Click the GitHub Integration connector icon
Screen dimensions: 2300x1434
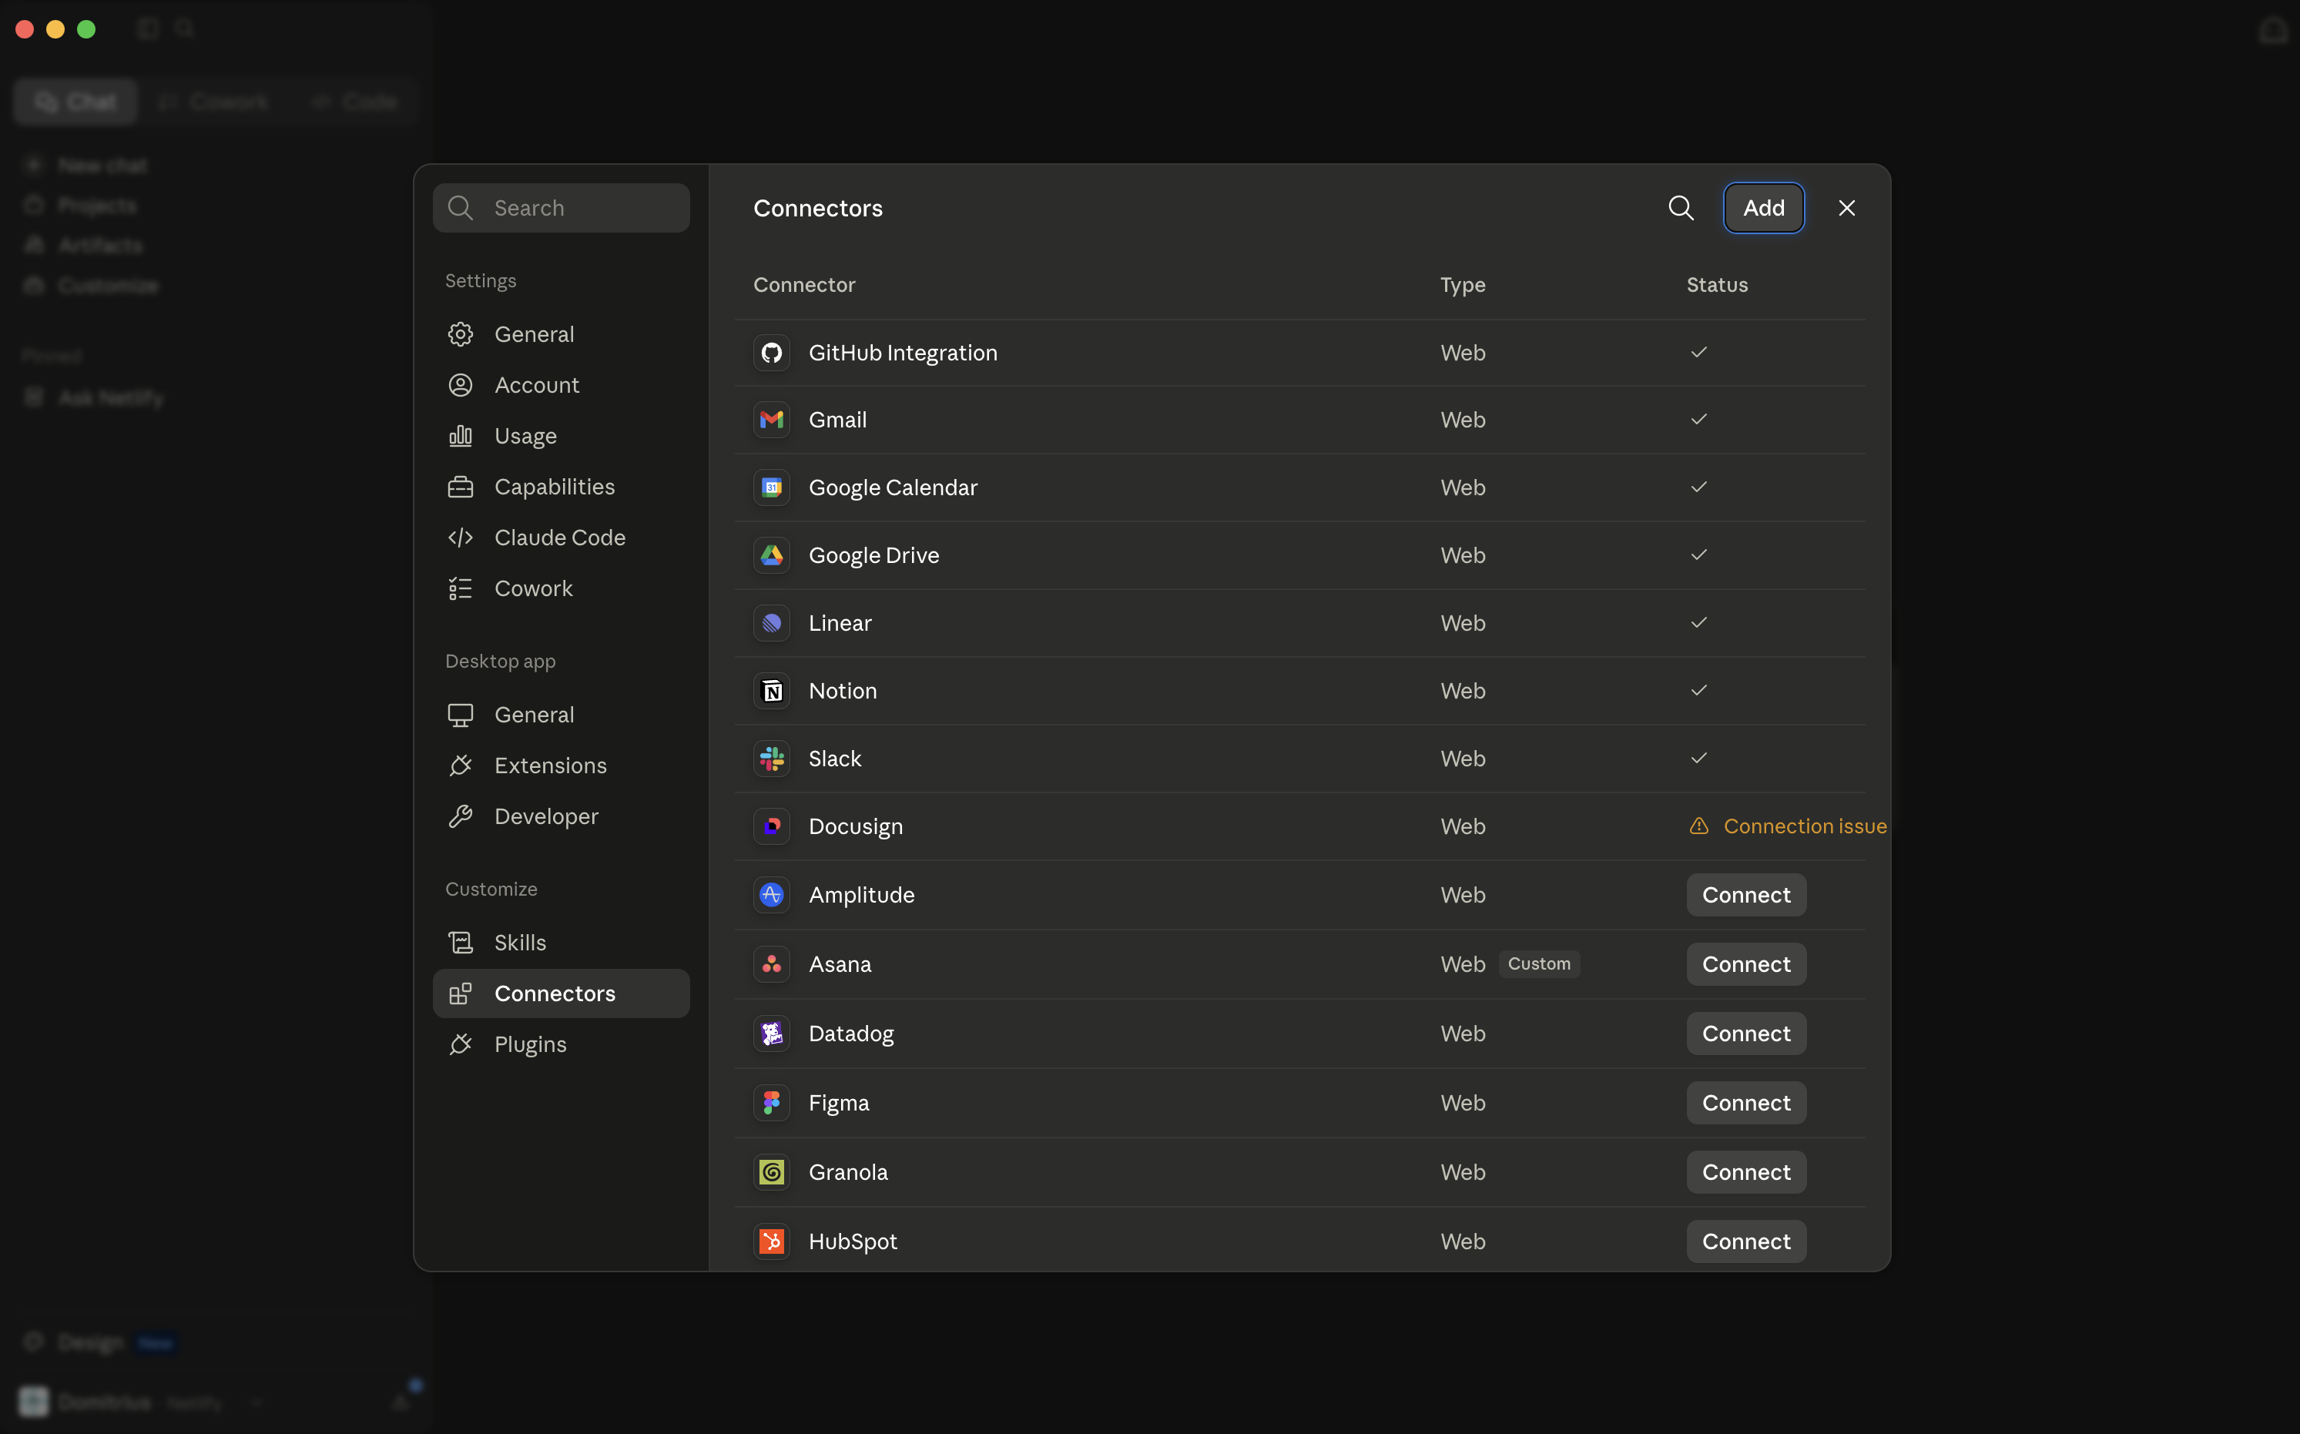(x=771, y=353)
